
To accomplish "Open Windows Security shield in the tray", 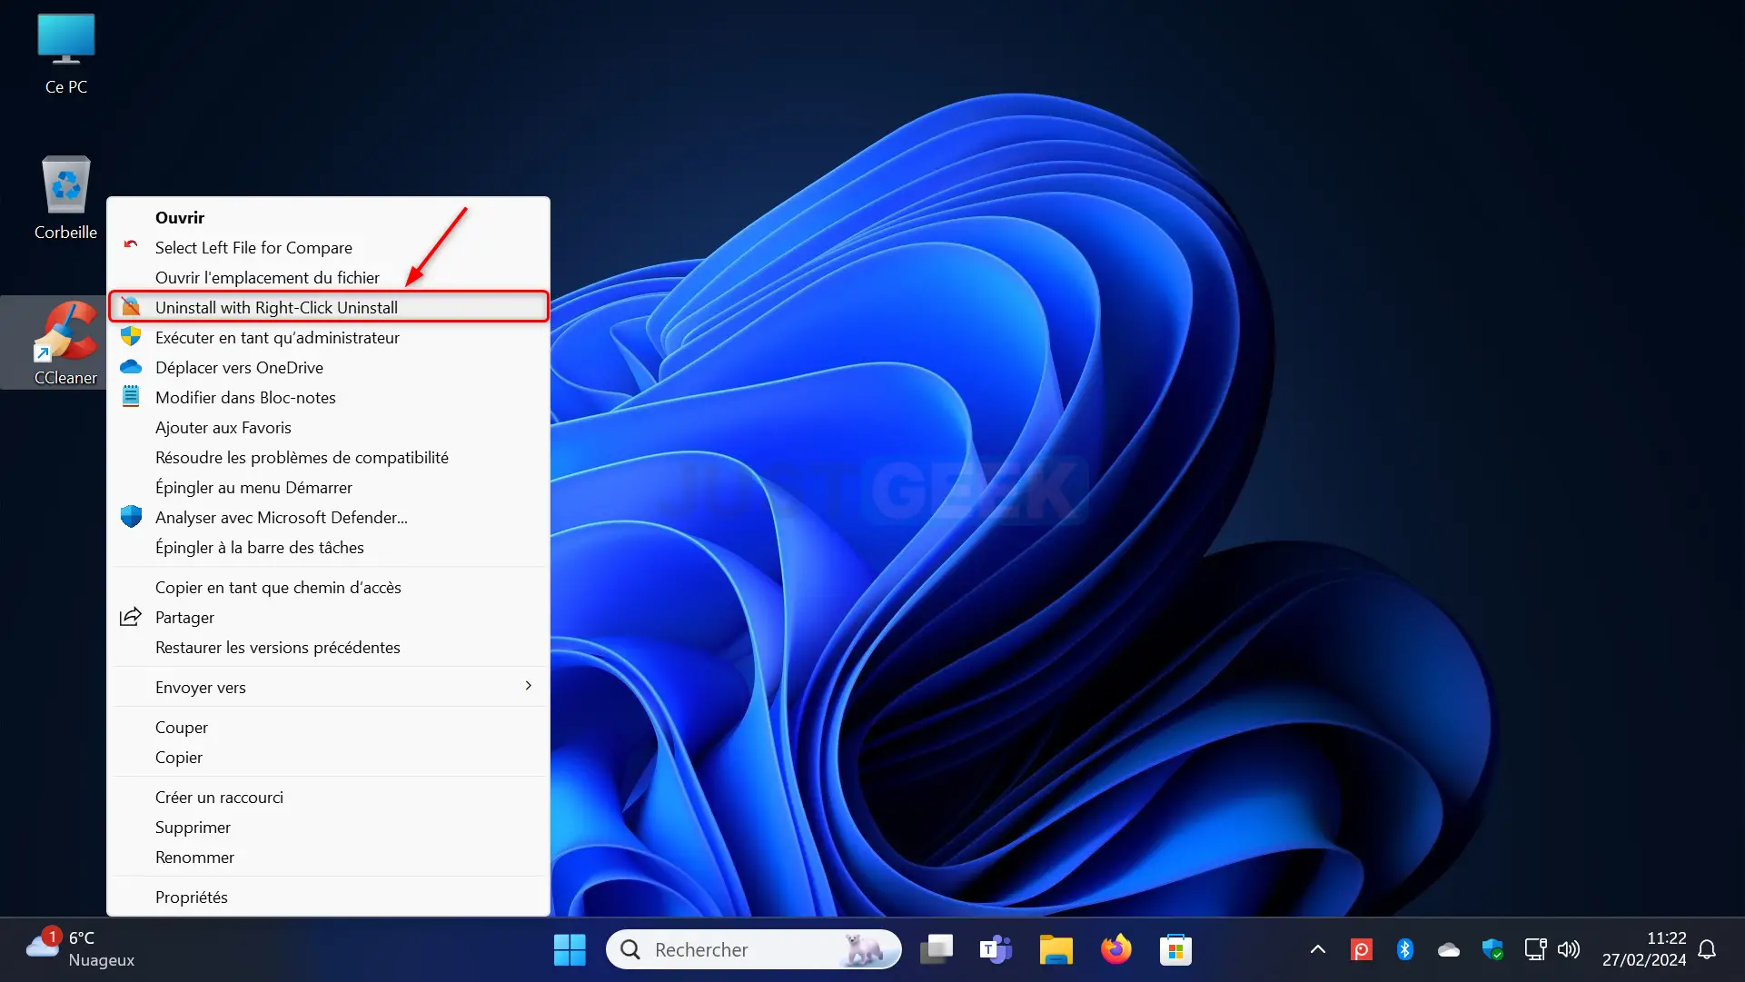I will click(1493, 949).
